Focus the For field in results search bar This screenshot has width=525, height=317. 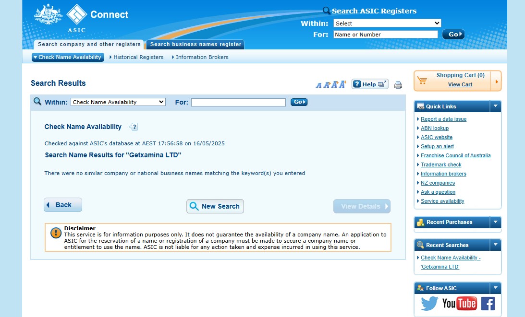coord(238,102)
